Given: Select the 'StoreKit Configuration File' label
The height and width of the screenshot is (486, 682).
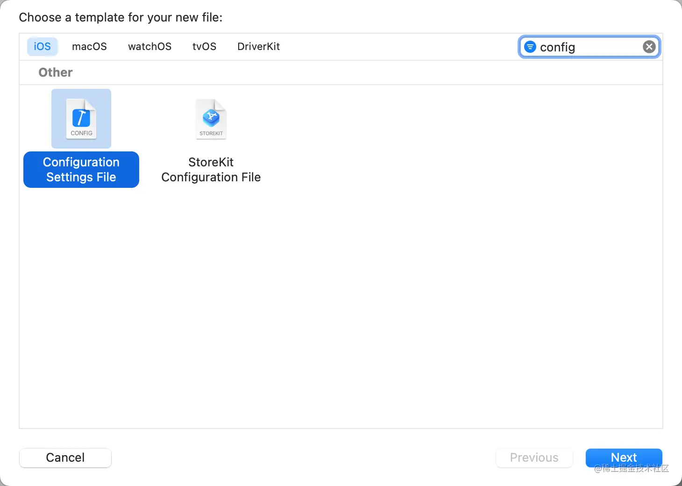Looking at the screenshot, I should click(x=211, y=170).
